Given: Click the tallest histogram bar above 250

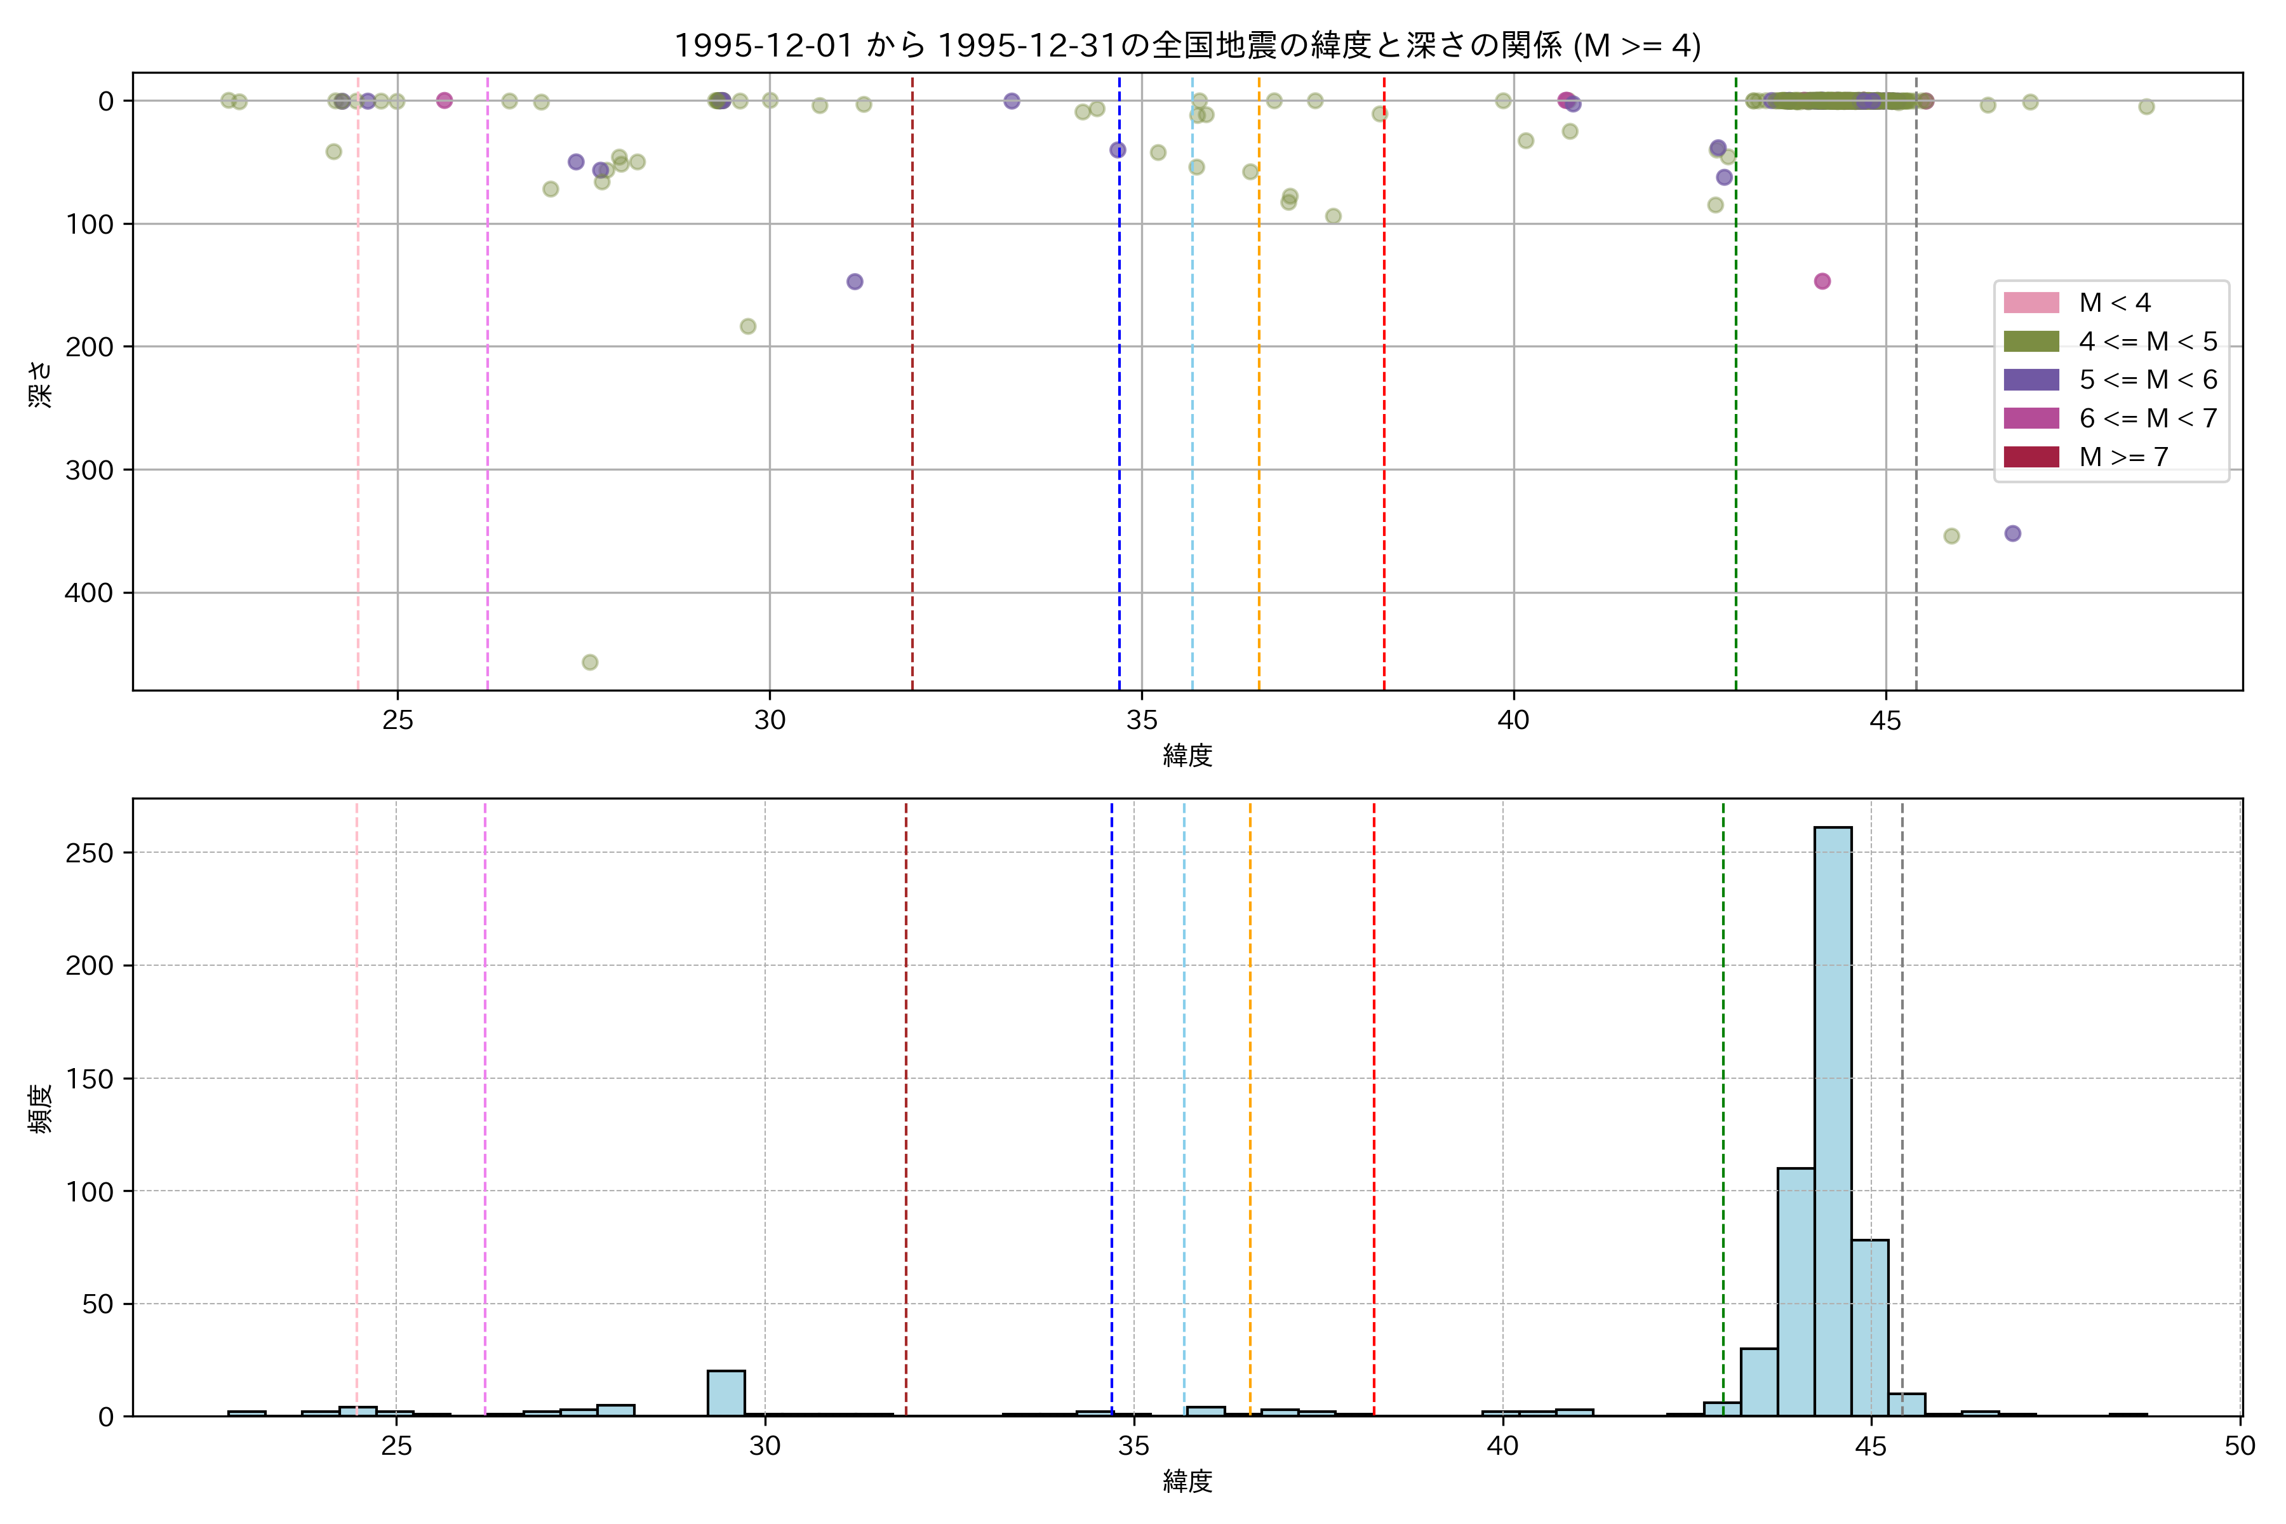Looking at the screenshot, I should [x=1832, y=1118].
